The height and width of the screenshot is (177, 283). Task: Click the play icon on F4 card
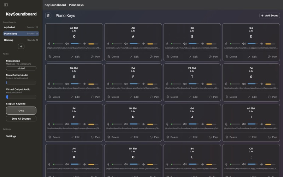(92, 137)
